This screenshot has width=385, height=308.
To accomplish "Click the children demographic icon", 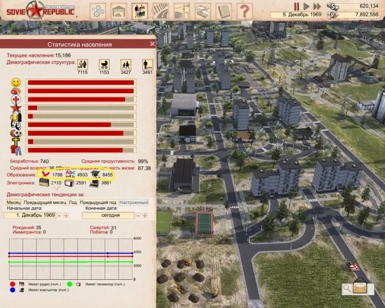I will [x=126, y=64].
